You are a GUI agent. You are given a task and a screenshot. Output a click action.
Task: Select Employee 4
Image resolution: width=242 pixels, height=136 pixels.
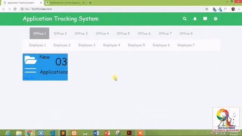pyautogui.click(x=112, y=45)
